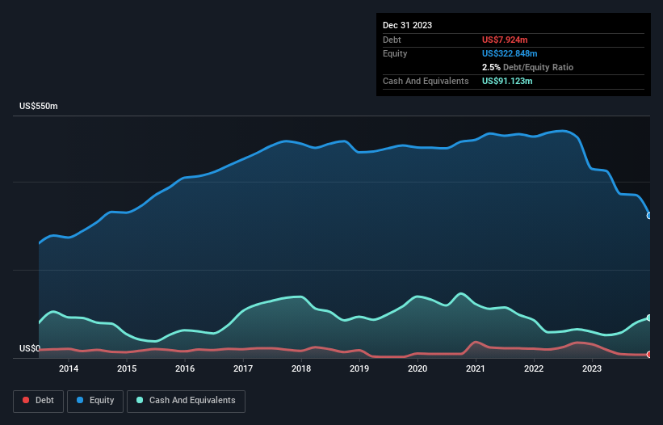Image resolution: width=663 pixels, height=425 pixels.
Task: Click the Equity label in the tooltip
Action: pyautogui.click(x=395, y=53)
